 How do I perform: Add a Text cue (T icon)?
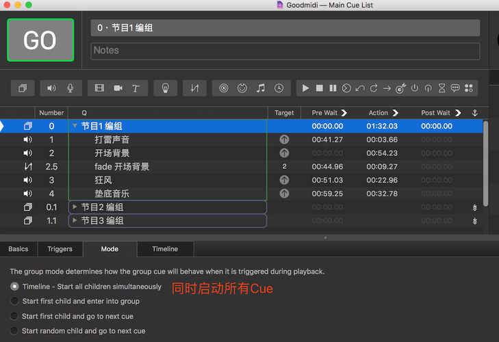tap(136, 88)
